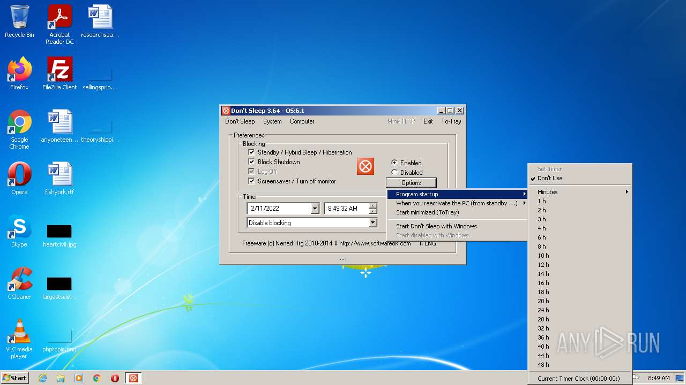
Task: Select the Firefox desktop shortcut
Action: point(19,74)
